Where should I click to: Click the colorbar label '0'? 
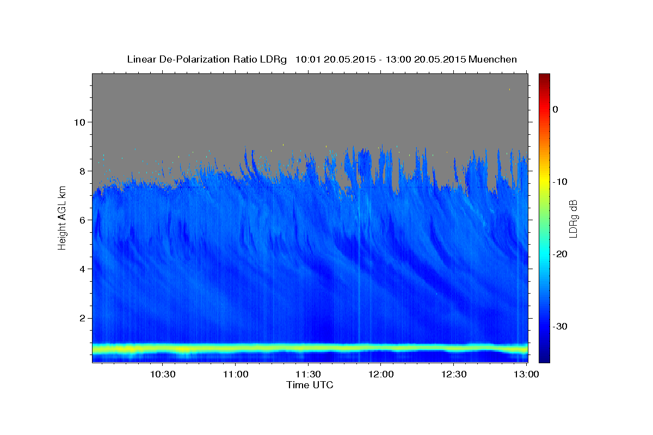(555, 109)
